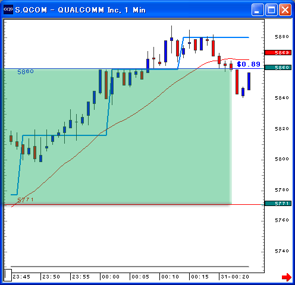
Task: Minimize the QUALCOMM chart window
Action: click(258, 9)
